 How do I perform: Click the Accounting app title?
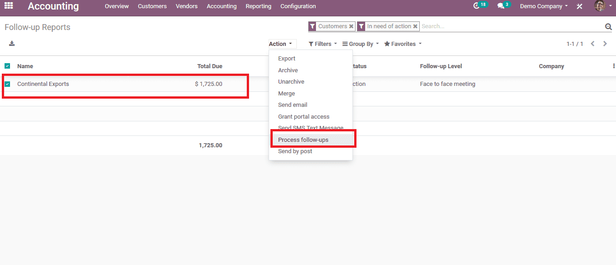pos(53,6)
